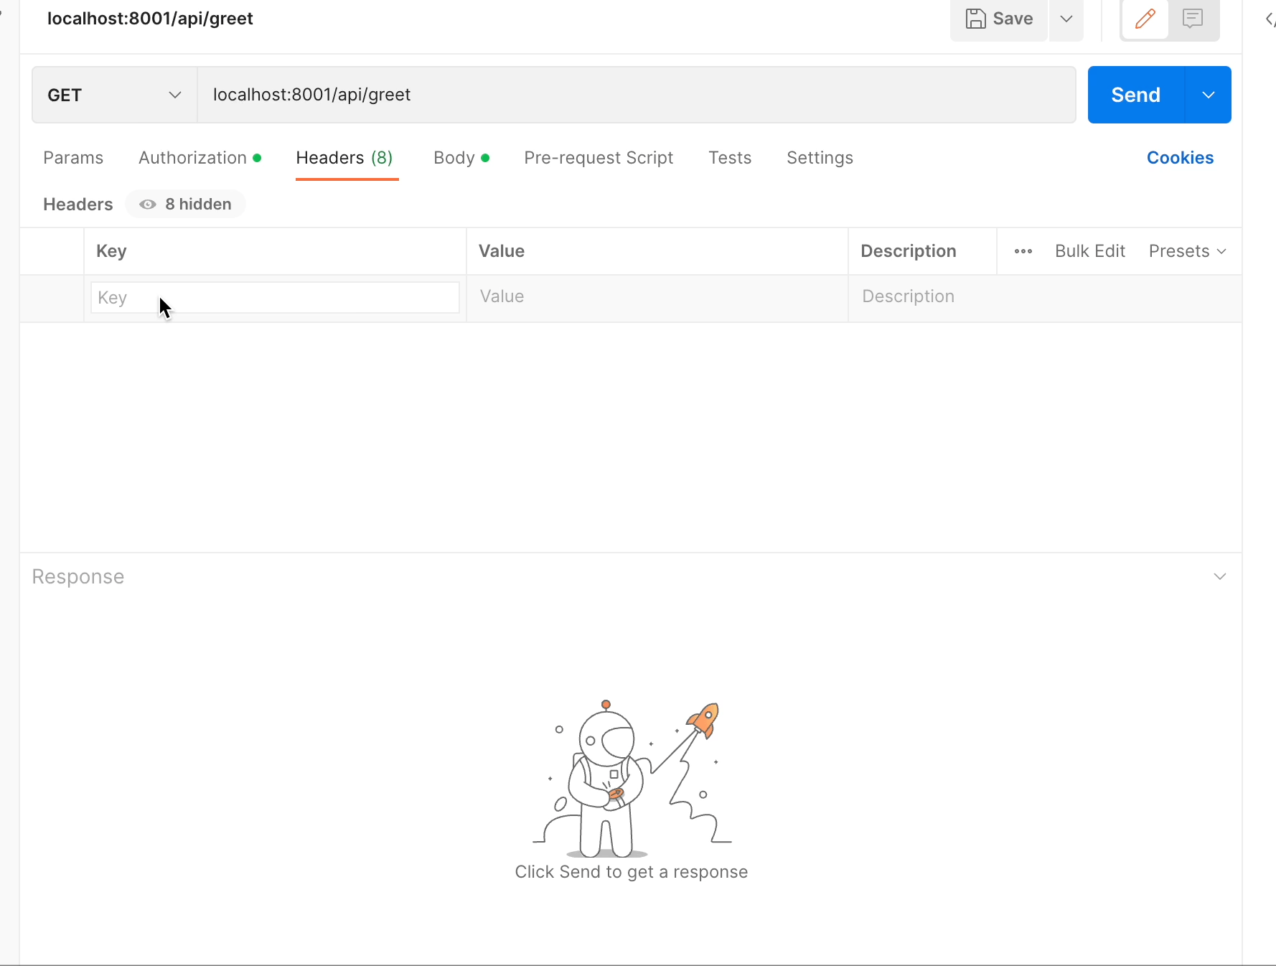
Task: Click the empty Key input field
Action: (x=275, y=297)
